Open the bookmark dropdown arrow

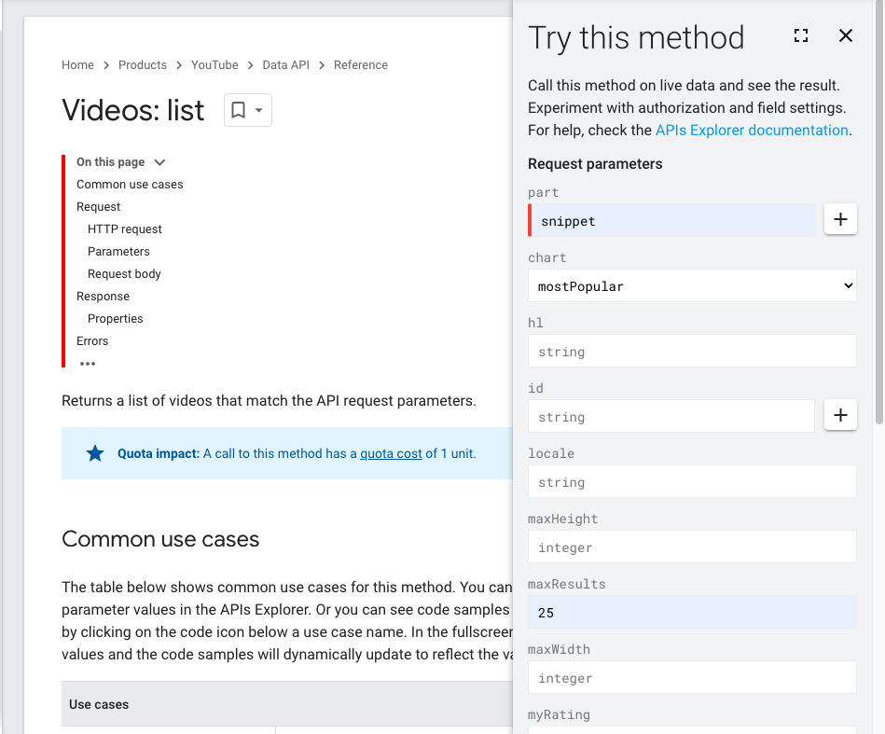click(259, 110)
